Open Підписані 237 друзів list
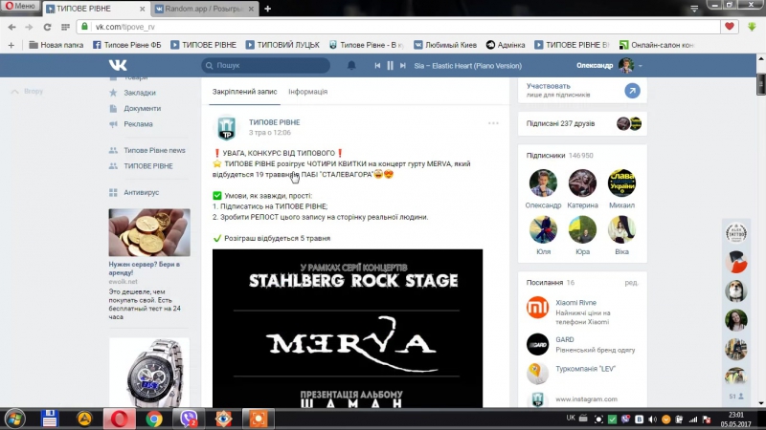 [x=582, y=124]
